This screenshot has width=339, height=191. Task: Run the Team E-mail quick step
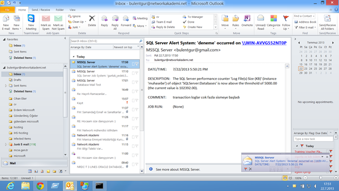[x=161, y=22]
